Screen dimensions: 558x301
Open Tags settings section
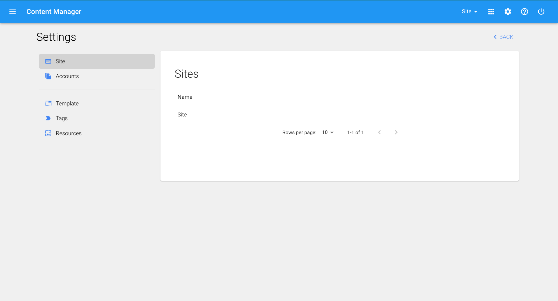(62, 118)
